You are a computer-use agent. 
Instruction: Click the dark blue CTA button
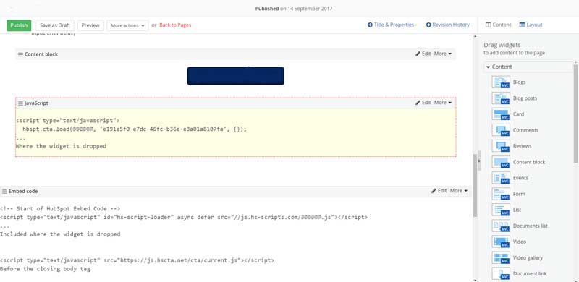[x=236, y=76]
